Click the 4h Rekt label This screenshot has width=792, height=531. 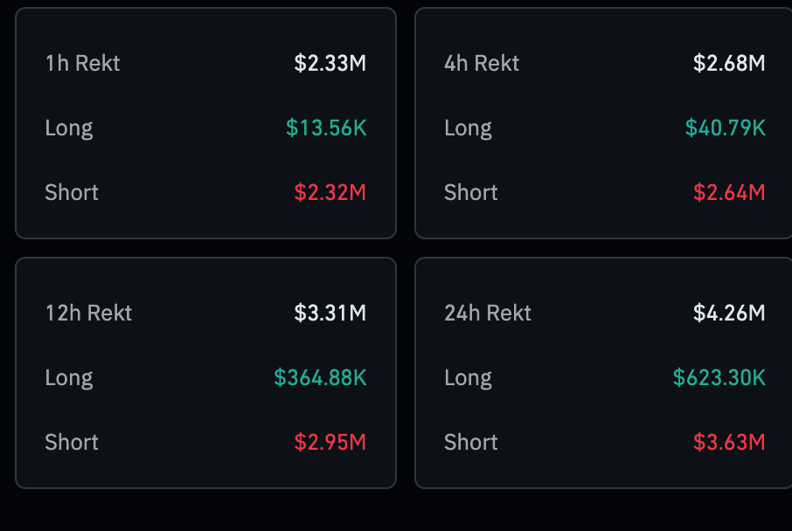coord(482,64)
